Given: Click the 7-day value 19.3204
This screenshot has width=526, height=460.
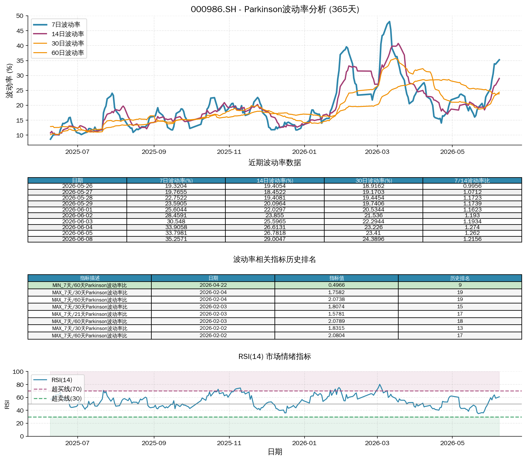Looking at the screenshot, I should [176, 186].
